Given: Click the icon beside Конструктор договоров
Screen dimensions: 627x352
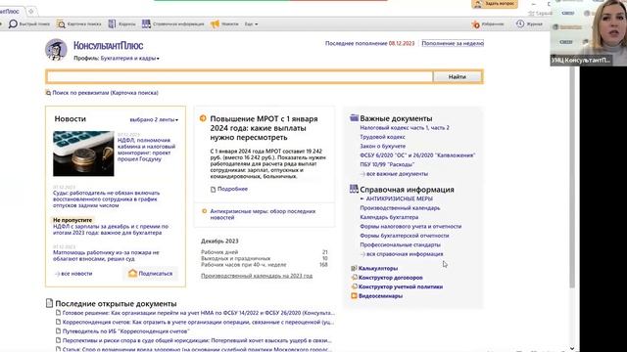Looking at the screenshot, I should [354, 277].
